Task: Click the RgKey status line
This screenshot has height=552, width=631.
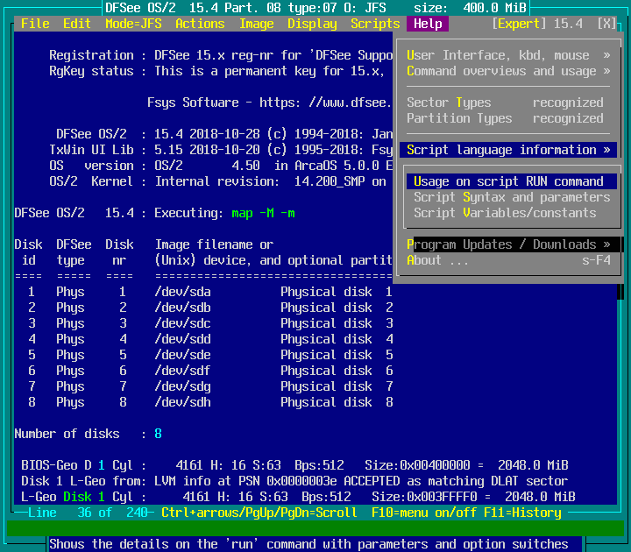Action: 217,71
